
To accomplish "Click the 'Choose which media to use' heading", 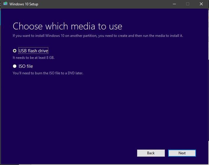I will coord(67,26).
